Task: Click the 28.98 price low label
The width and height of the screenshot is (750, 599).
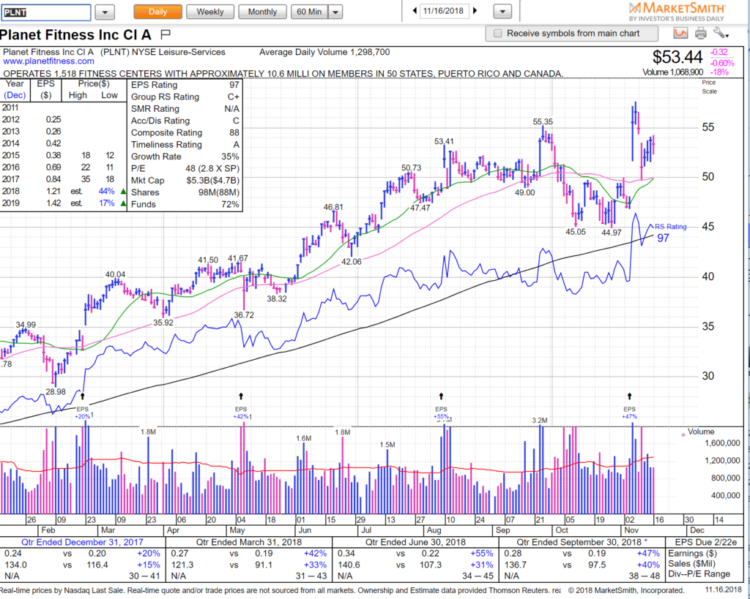Action: [56, 392]
